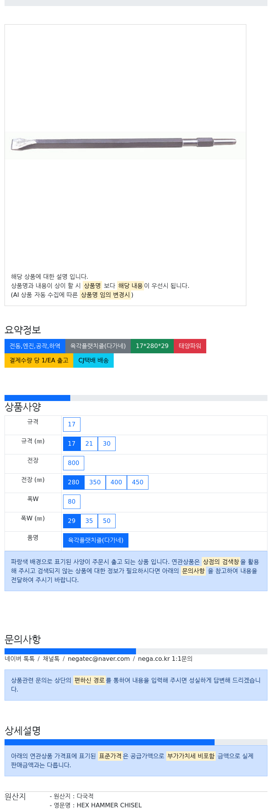Click the negatec@naver.com email contact
This screenshot has width=272, height=810.
pyautogui.click(x=99, y=659)
